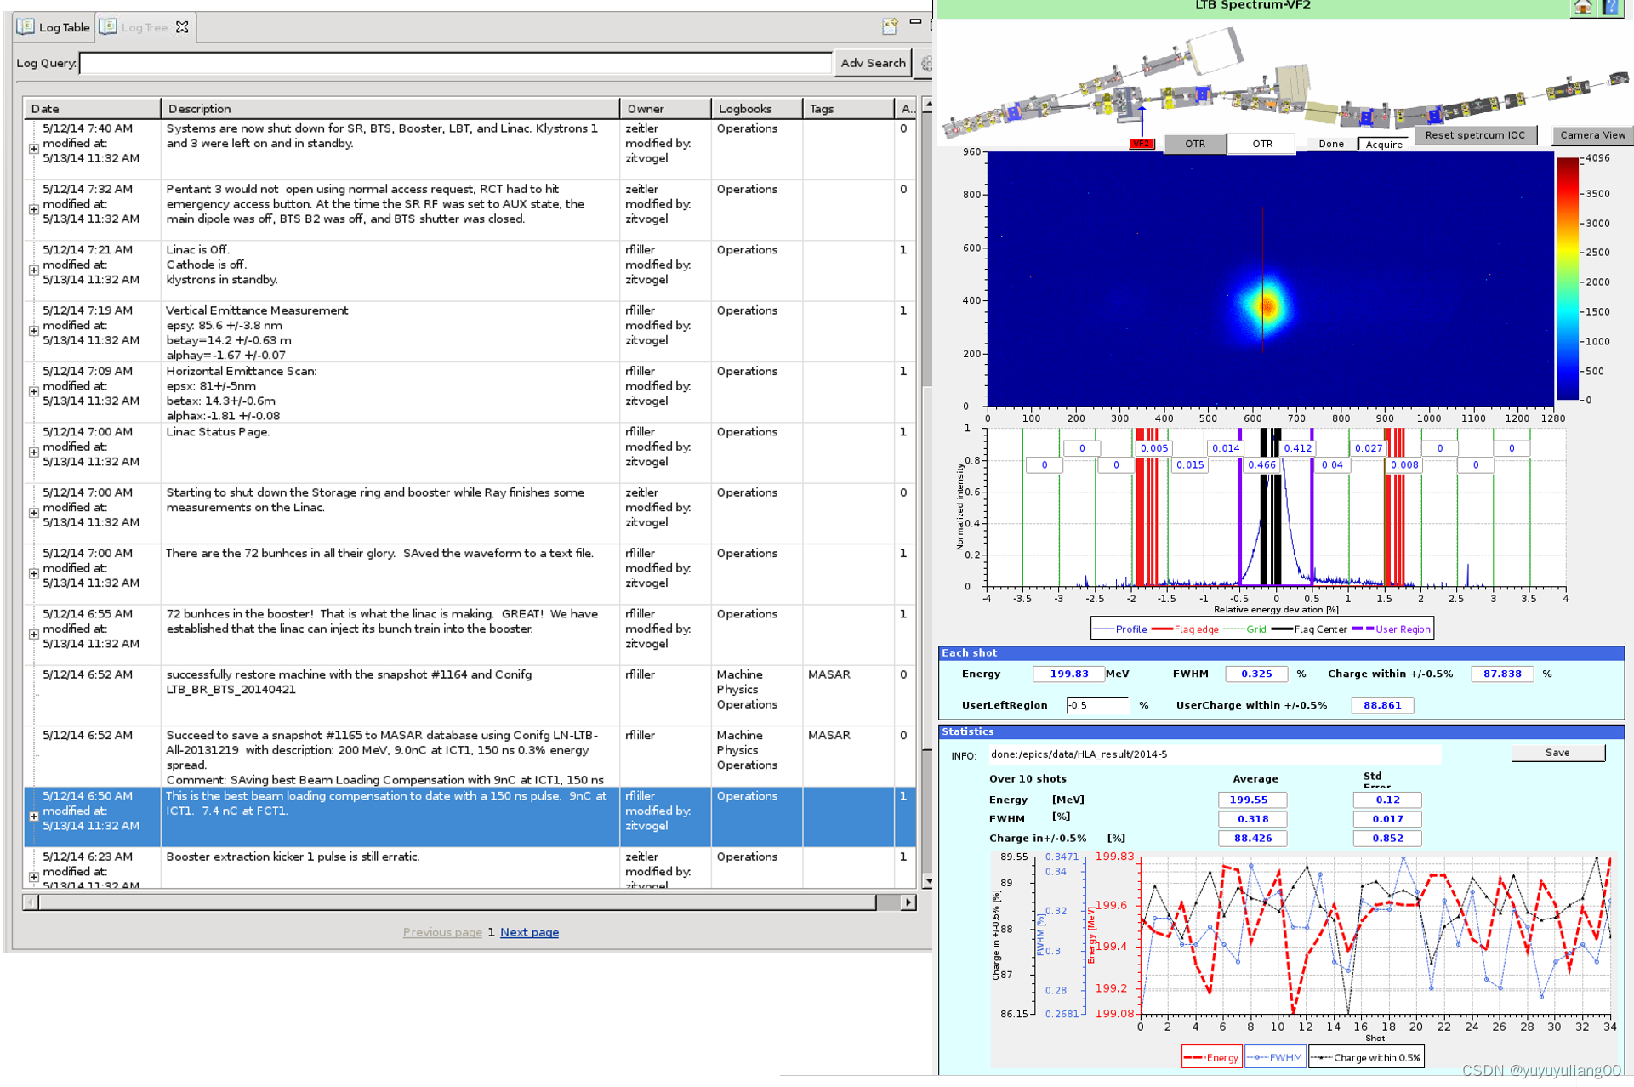Viewport: 1634px width, 1087px height.
Task: Click the 0.466 region value box
Action: (1261, 465)
